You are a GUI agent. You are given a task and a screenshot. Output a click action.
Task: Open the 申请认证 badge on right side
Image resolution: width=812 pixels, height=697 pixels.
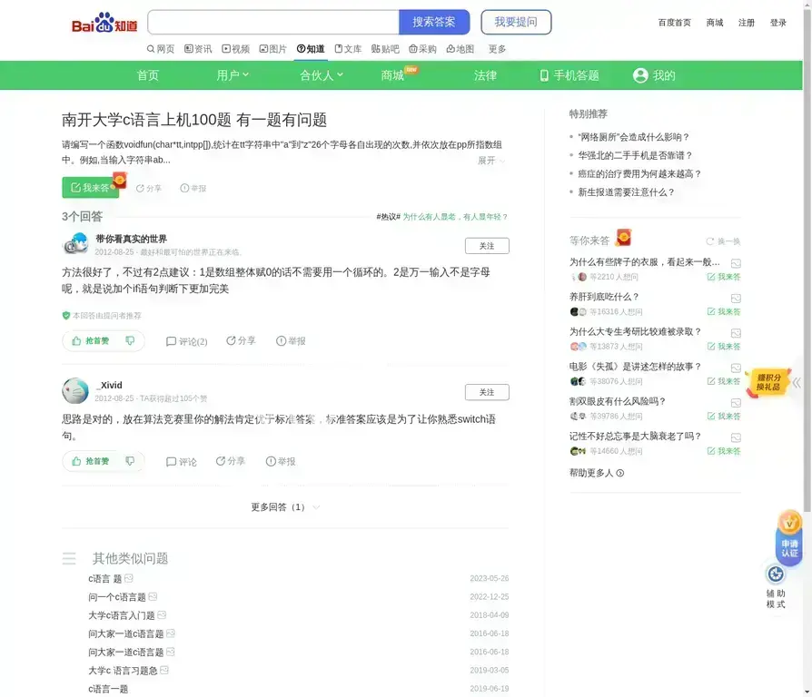[x=788, y=537]
